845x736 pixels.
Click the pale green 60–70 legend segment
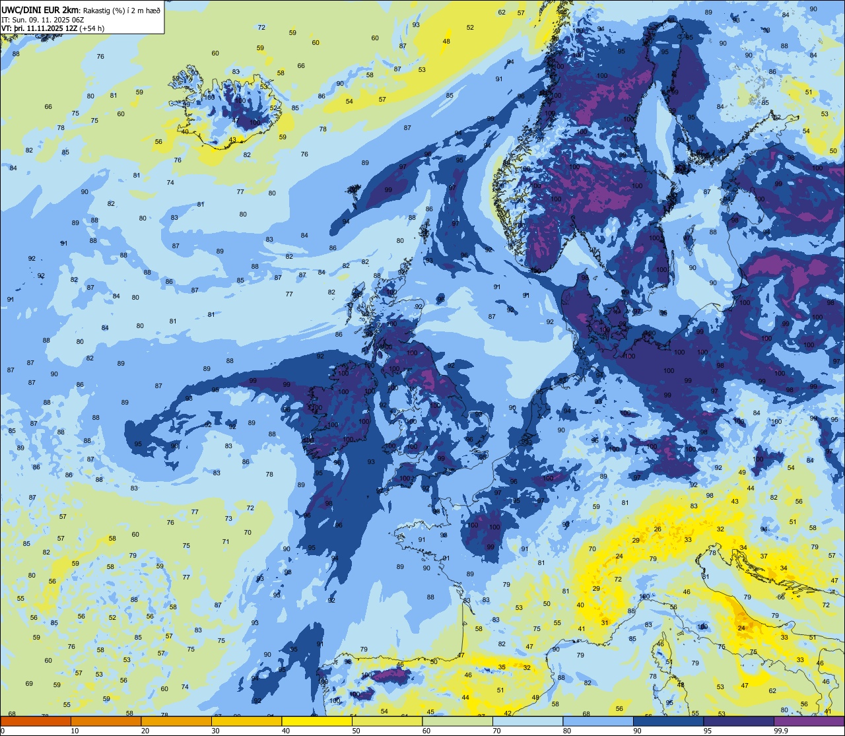point(457,721)
